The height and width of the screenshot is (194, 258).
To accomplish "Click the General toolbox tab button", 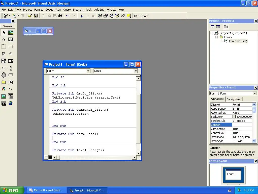I will tap(8, 26).
